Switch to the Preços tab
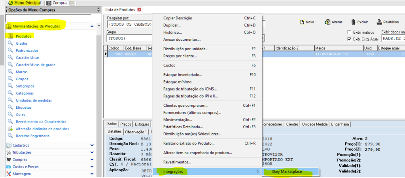 point(126,124)
